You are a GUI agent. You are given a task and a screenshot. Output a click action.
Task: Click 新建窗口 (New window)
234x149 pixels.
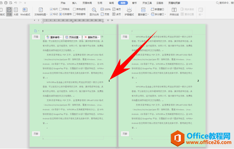pos(158,9)
